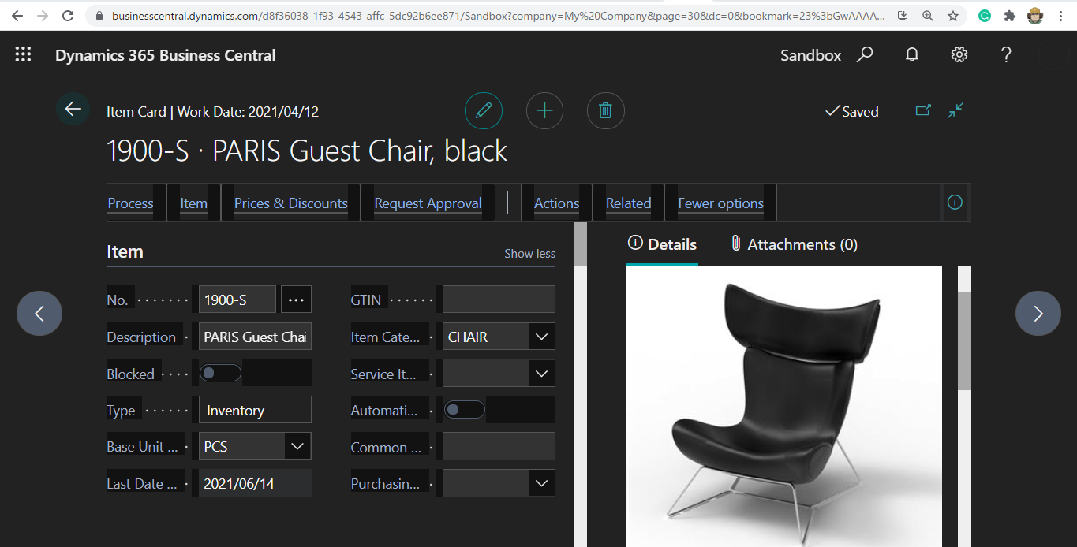Open the ellipsis assist button next to 1900-S
Screen dimensions: 1077x547
coord(295,299)
